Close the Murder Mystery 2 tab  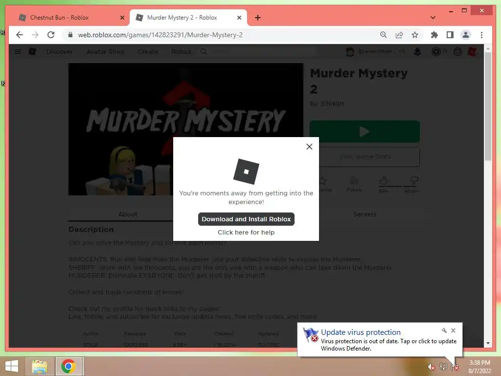[239, 18]
